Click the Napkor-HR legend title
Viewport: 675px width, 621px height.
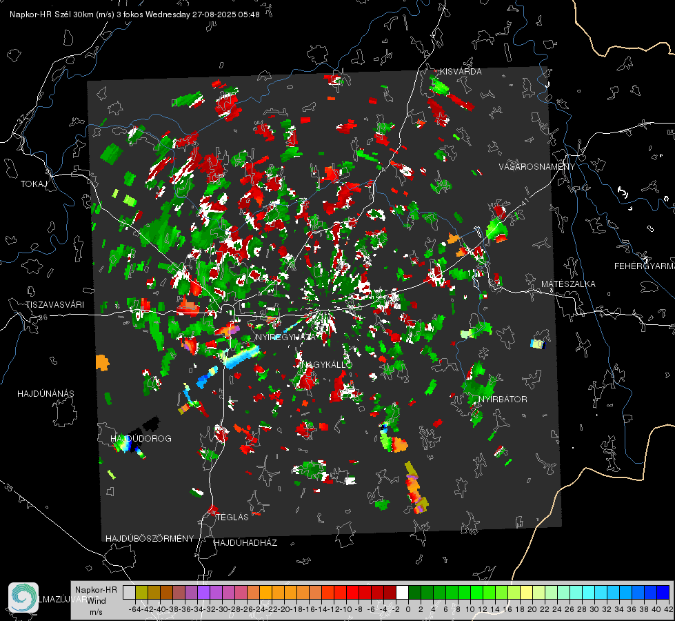[x=96, y=590]
